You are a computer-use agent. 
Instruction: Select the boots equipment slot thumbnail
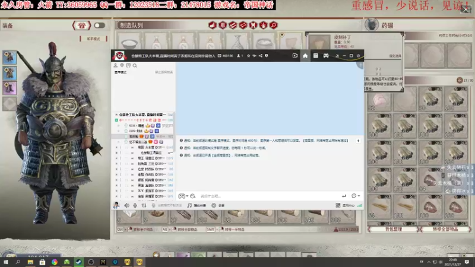pos(9,88)
